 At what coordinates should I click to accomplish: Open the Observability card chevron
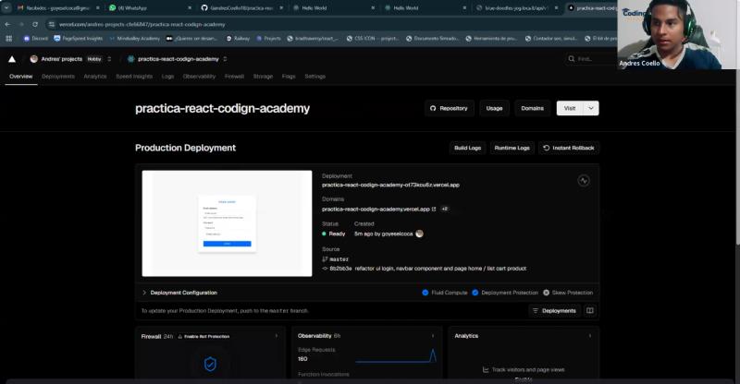tap(433, 336)
